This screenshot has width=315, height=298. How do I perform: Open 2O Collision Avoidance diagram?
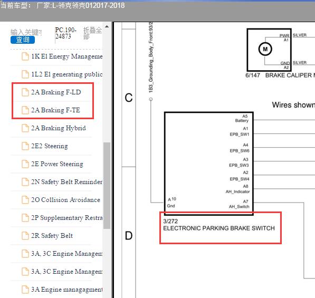coord(65,200)
